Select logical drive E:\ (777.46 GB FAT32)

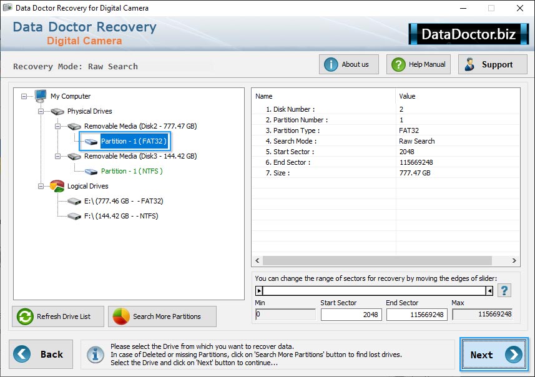(124, 201)
